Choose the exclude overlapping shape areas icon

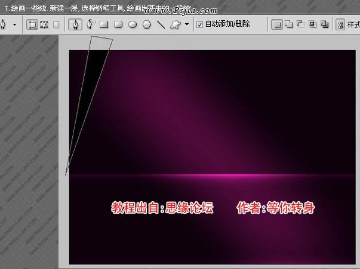pos(324,24)
